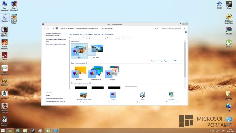
Task: Open uTorrent from the taskbar
Action: [x=48, y=130]
